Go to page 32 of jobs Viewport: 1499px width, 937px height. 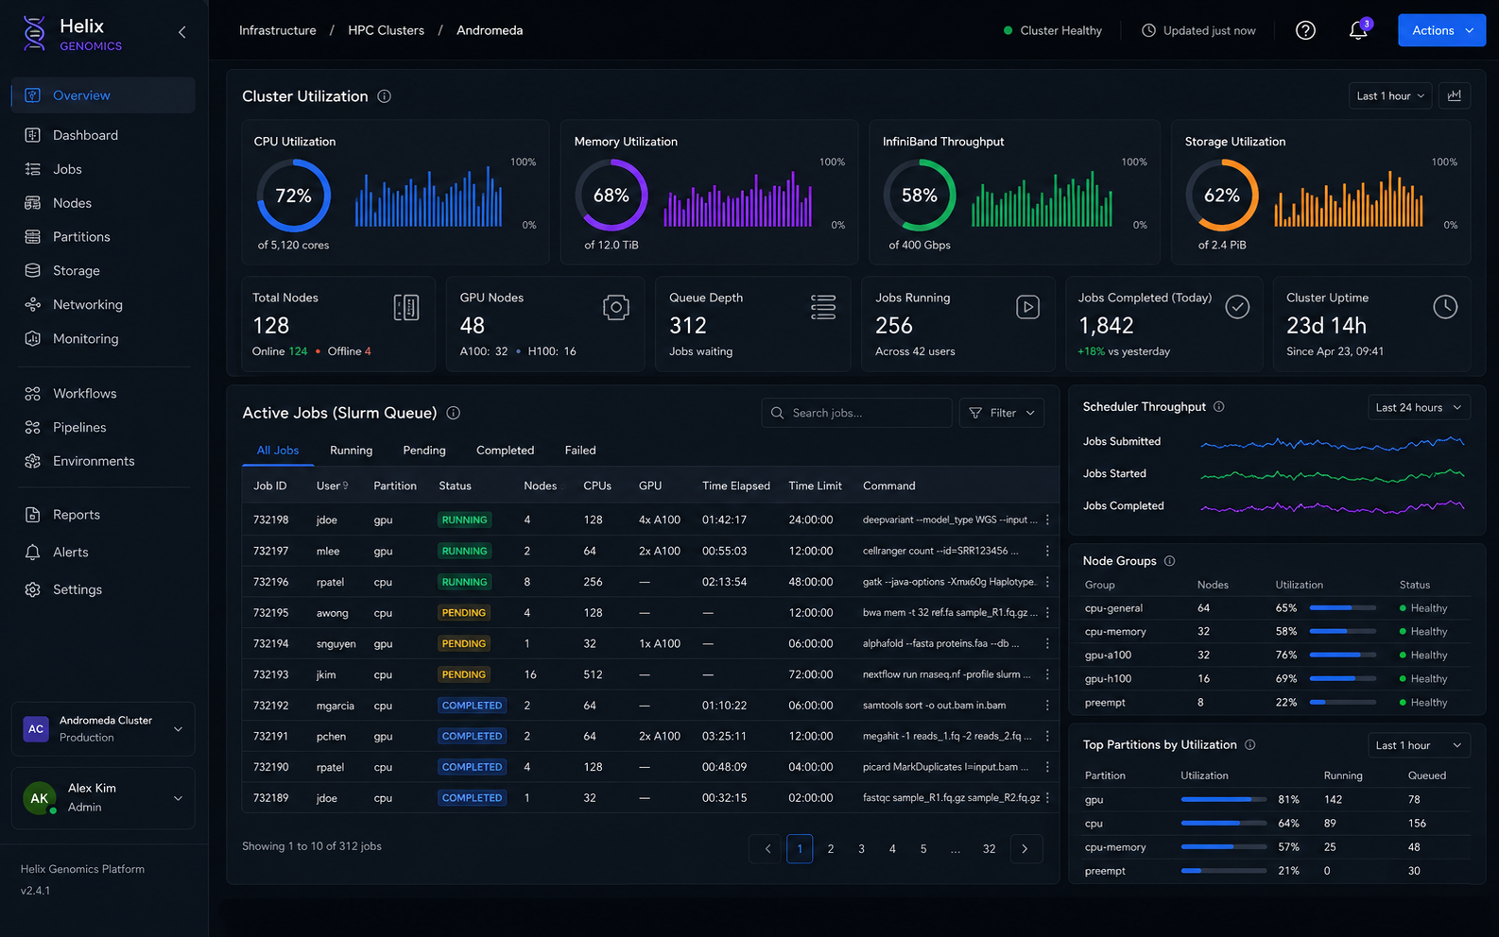coord(989,849)
